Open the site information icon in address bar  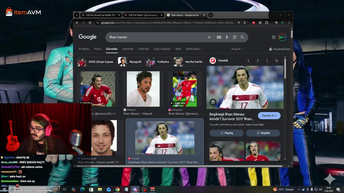pos(98,23)
